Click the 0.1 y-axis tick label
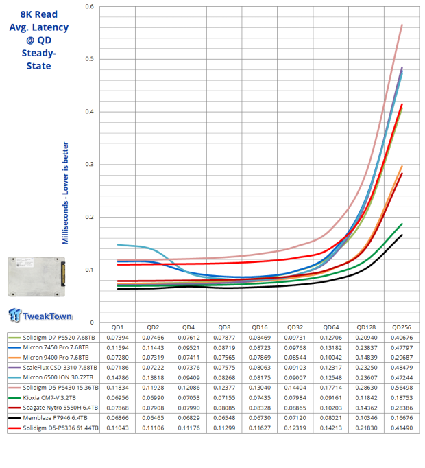 tap(90, 270)
